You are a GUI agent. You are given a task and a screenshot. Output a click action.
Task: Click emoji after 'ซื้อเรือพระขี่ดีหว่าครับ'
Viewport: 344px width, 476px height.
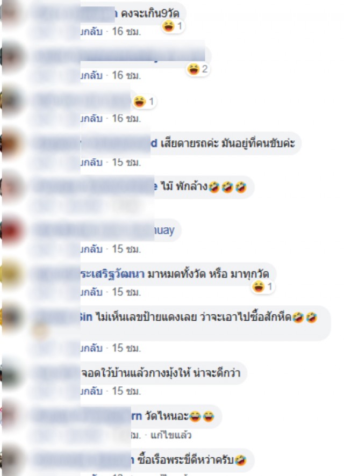pyautogui.click(x=241, y=460)
